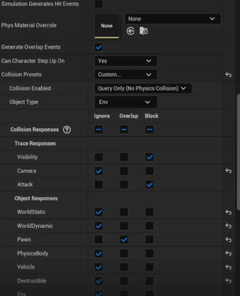
Task: Click the Collision Responses help question icon
Action: point(67,130)
